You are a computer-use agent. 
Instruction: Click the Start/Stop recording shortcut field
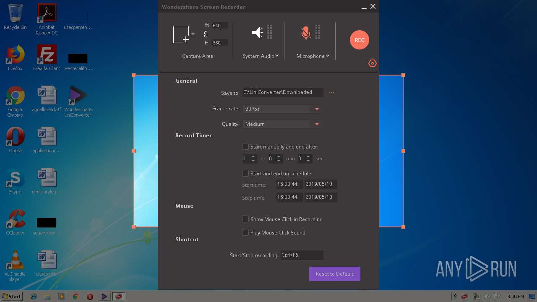[302, 255]
